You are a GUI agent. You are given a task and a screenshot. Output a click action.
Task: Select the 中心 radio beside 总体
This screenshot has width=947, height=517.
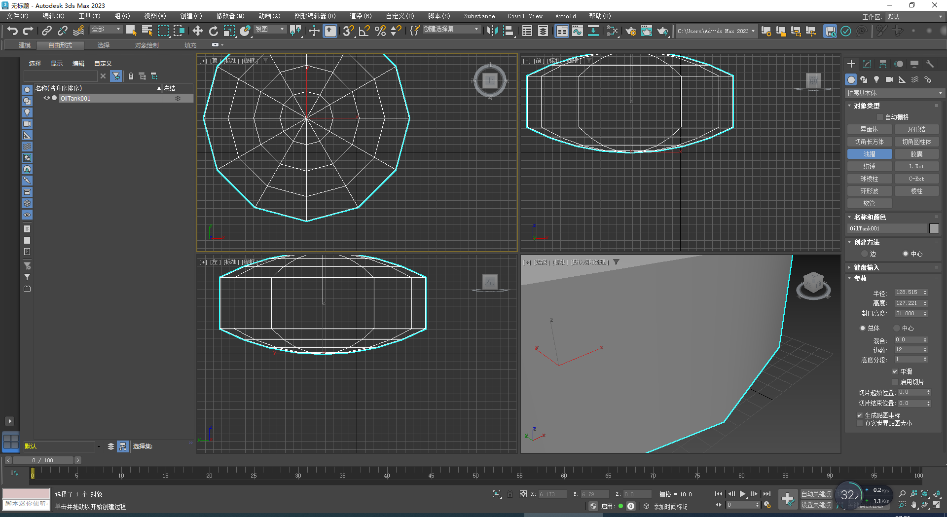click(x=897, y=328)
